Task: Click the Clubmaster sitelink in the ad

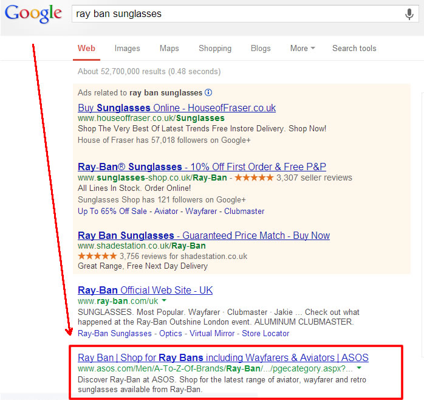Action: (244, 211)
